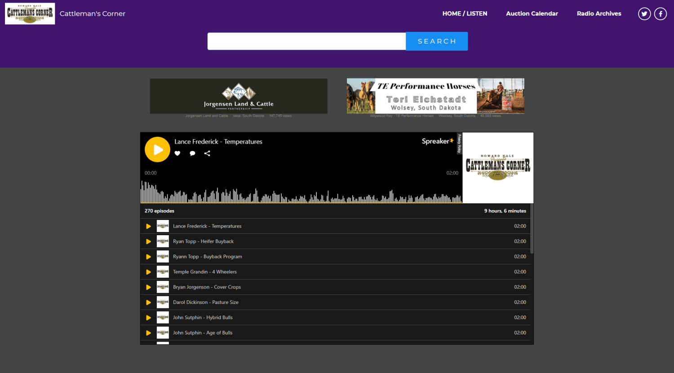Viewport: 674px width, 373px height.
Task: Click thumbnail beside Ryan Topp - Heifer Buyback
Action: click(x=163, y=241)
